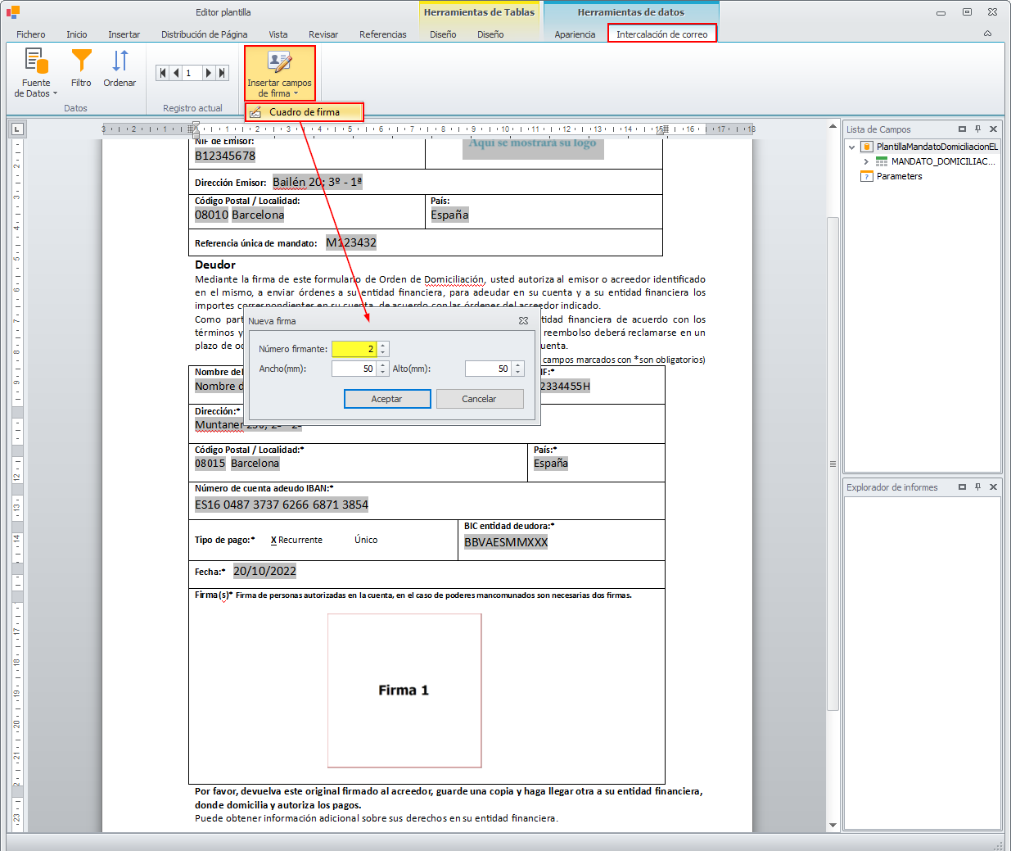This screenshot has height=851, width=1011.
Task: Select Cuadro de firma menu entry
Action: tap(304, 112)
